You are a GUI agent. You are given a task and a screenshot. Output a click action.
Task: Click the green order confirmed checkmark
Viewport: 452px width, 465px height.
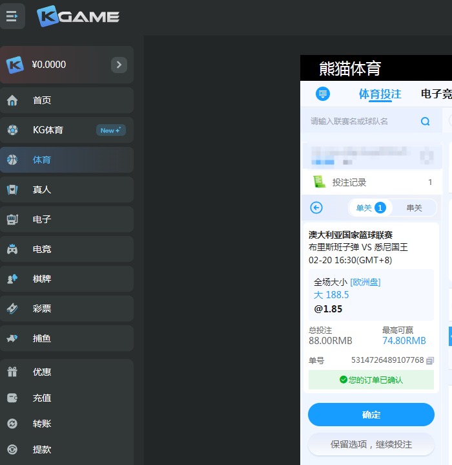click(x=344, y=380)
